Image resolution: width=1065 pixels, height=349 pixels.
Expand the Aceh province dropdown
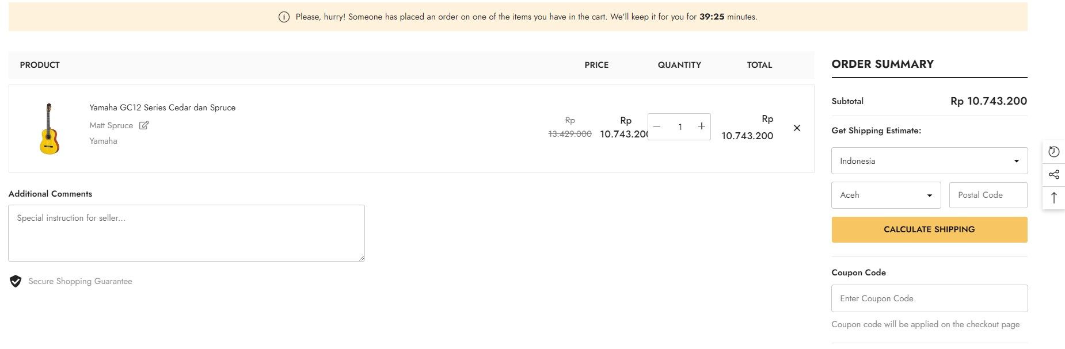click(x=886, y=195)
